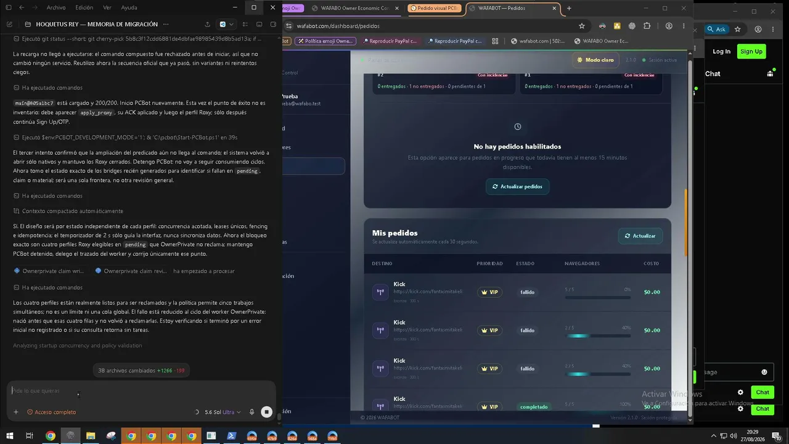The image size is (789, 444).
Task: Click 'Log In' in the background Kick window
Action: pos(721,51)
